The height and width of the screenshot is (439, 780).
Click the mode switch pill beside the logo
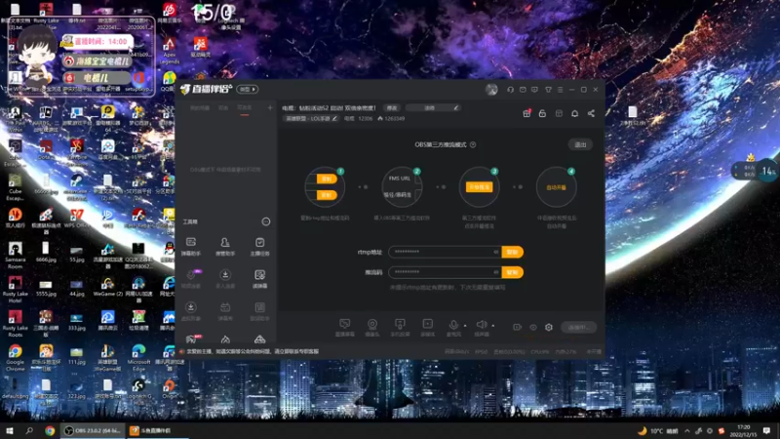point(248,89)
